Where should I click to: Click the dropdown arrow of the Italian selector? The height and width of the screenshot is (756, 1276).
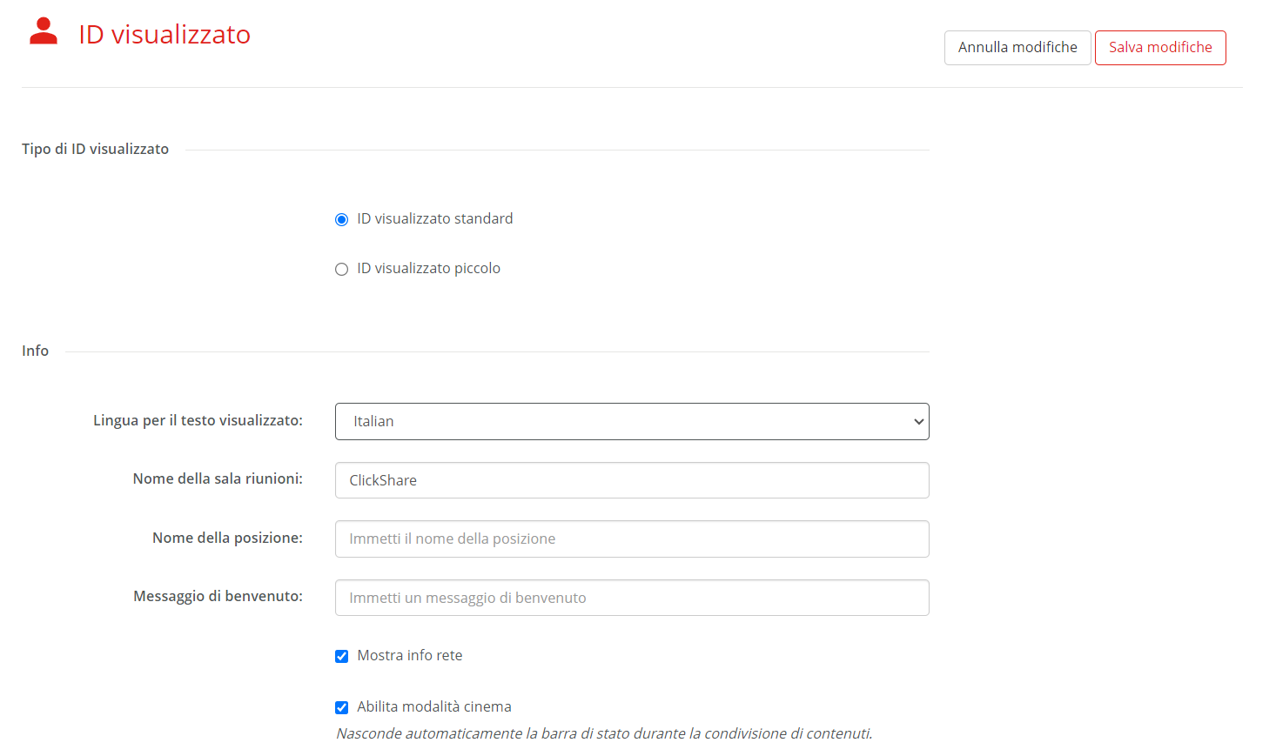(918, 422)
